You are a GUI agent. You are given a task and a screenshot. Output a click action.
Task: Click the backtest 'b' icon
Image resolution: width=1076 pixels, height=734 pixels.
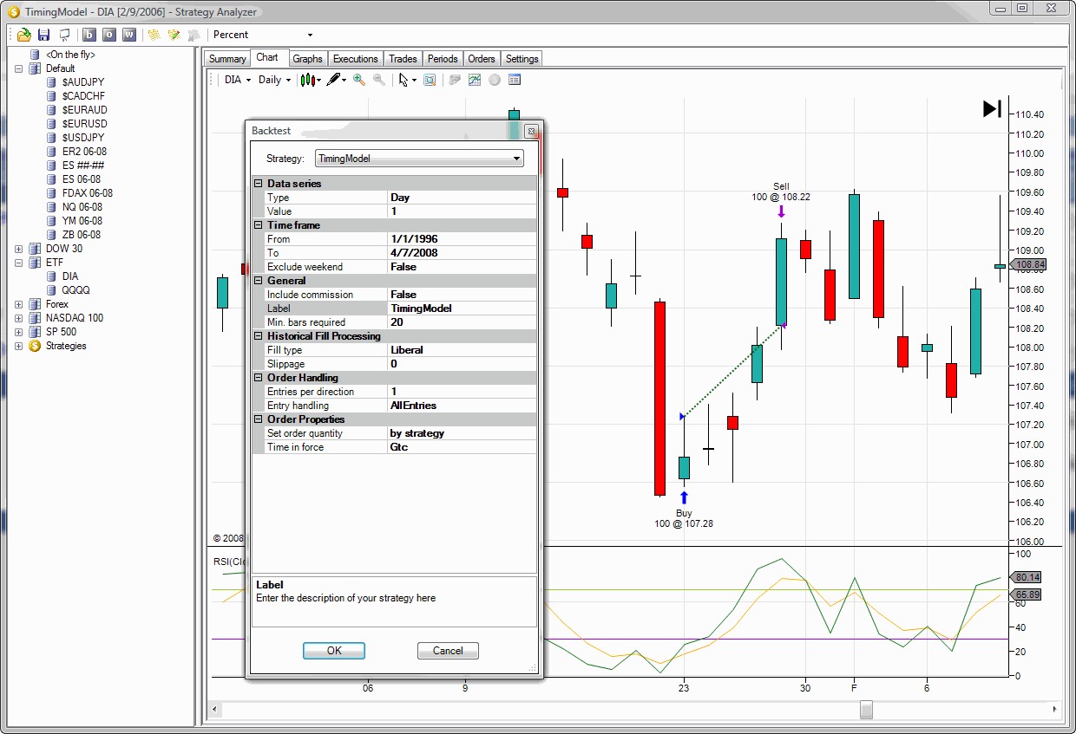click(89, 35)
